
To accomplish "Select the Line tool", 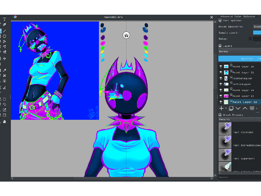I will point(4,31).
